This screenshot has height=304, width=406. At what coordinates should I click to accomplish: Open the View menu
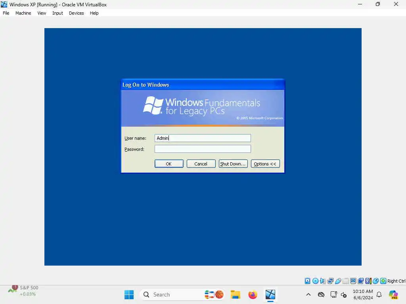point(42,13)
